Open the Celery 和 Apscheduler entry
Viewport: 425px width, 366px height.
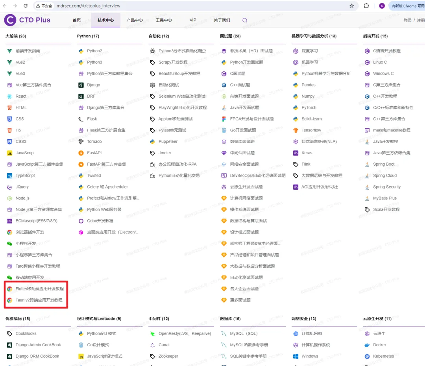(107, 187)
